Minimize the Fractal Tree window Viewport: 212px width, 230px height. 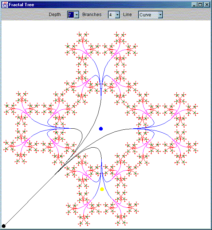tap(194, 5)
